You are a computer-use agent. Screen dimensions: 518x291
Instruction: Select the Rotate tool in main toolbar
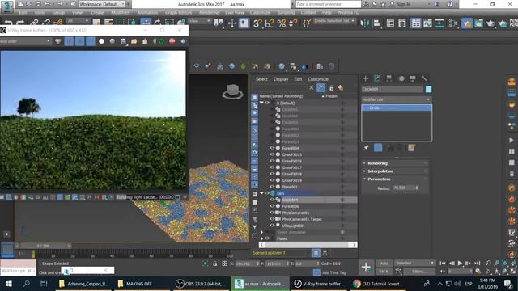click(x=158, y=23)
